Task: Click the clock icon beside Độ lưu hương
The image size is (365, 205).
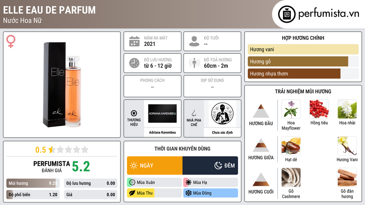Action: tap(134, 63)
